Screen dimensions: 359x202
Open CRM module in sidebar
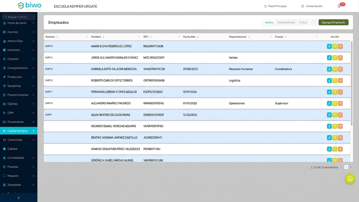[x=19, y=113]
